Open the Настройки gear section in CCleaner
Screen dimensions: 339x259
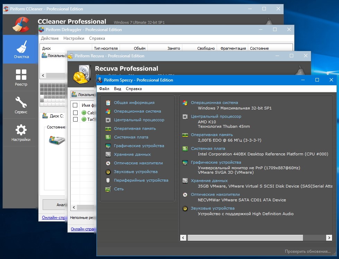pos(21,133)
